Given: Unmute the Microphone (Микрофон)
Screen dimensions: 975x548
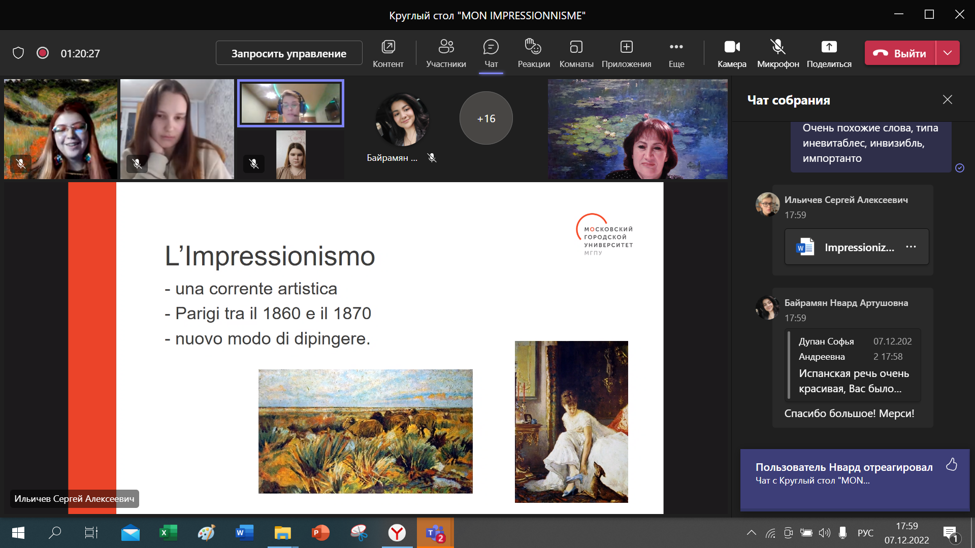Looking at the screenshot, I should click(x=778, y=53).
